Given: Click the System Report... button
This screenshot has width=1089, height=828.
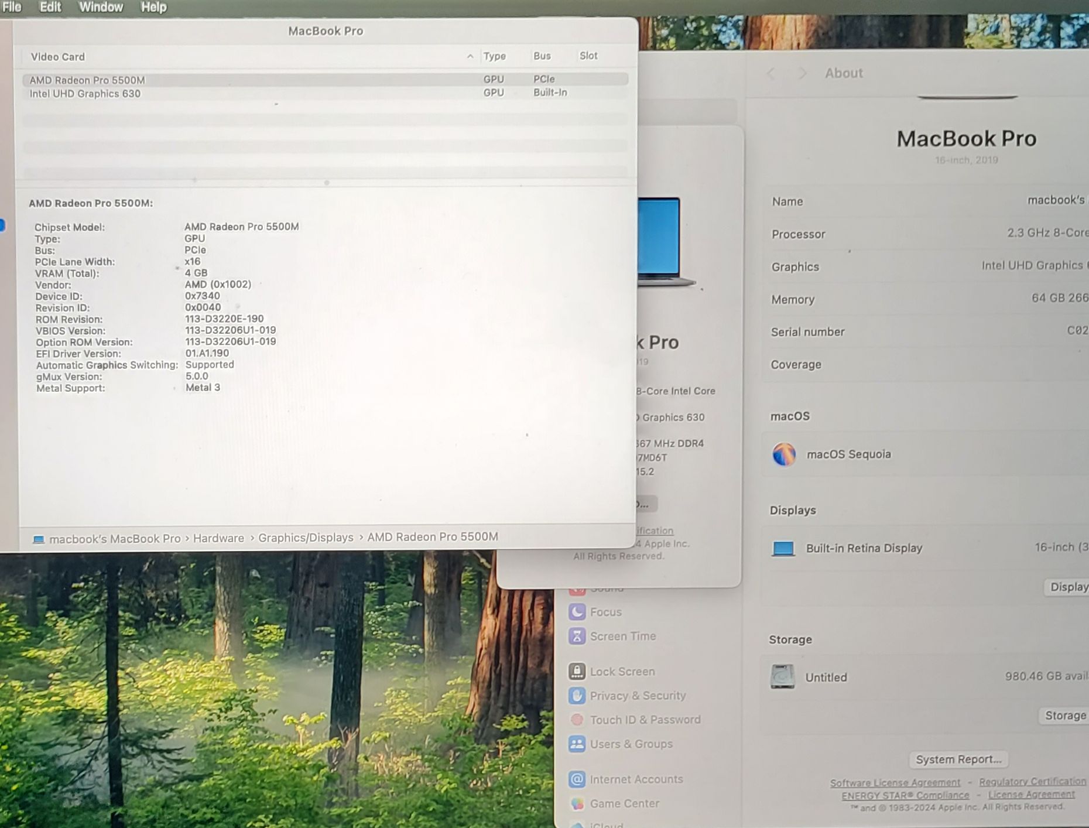Looking at the screenshot, I should tap(958, 759).
